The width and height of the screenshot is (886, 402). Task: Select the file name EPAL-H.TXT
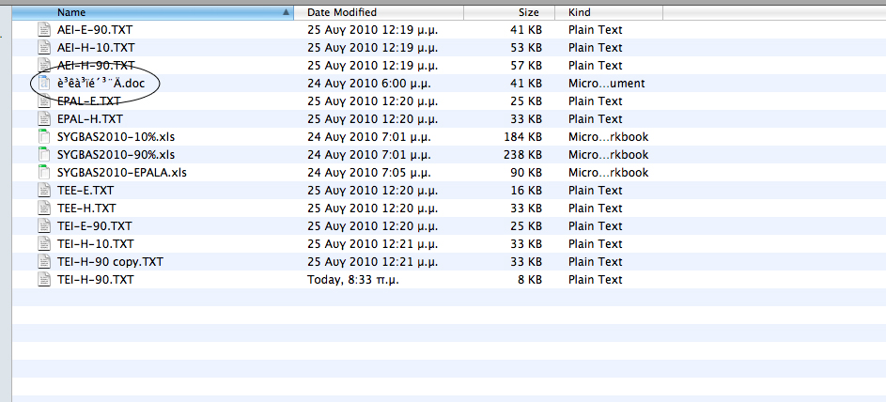(x=90, y=119)
